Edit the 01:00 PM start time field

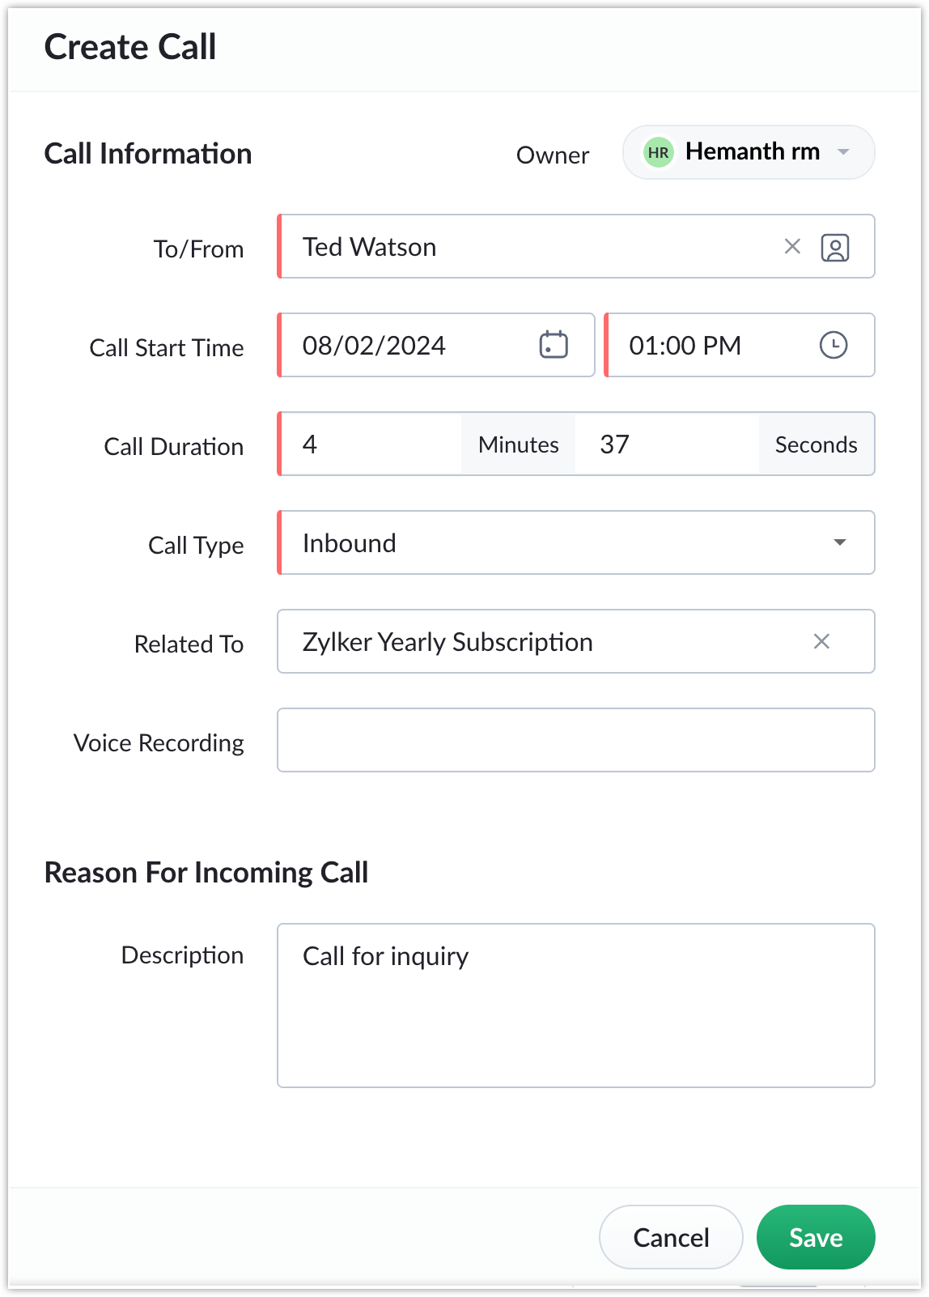[x=740, y=345]
